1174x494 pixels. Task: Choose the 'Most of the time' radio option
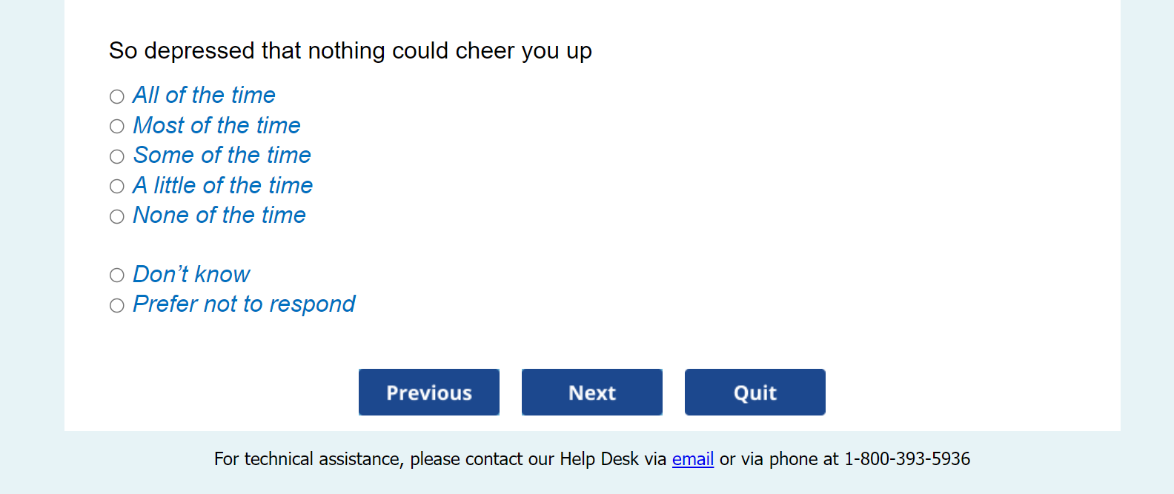(x=117, y=127)
